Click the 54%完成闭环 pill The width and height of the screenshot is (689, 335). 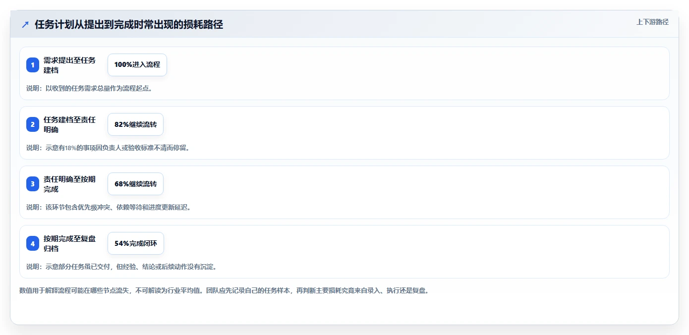pyautogui.click(x=136, y=243)
